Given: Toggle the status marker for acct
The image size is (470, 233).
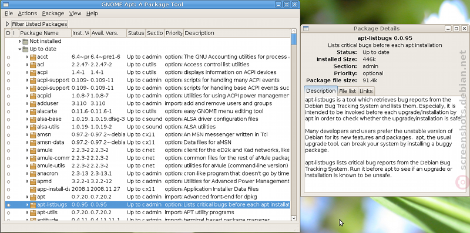Looking at the screenshot, I should [8, 57].
